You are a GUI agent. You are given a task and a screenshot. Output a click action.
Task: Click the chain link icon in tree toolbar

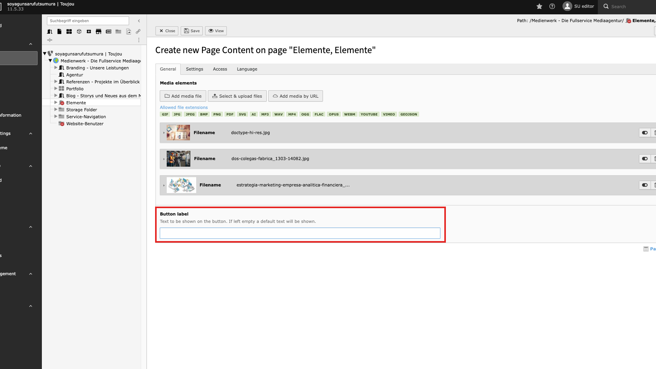(138, 31)
